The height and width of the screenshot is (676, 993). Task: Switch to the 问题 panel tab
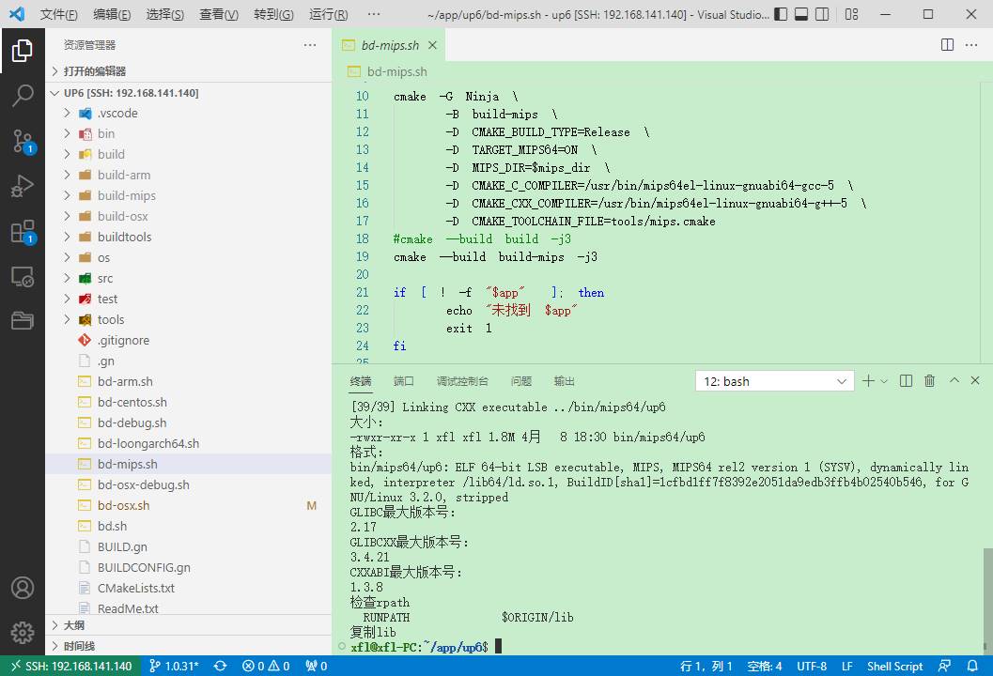coord(520,381)
